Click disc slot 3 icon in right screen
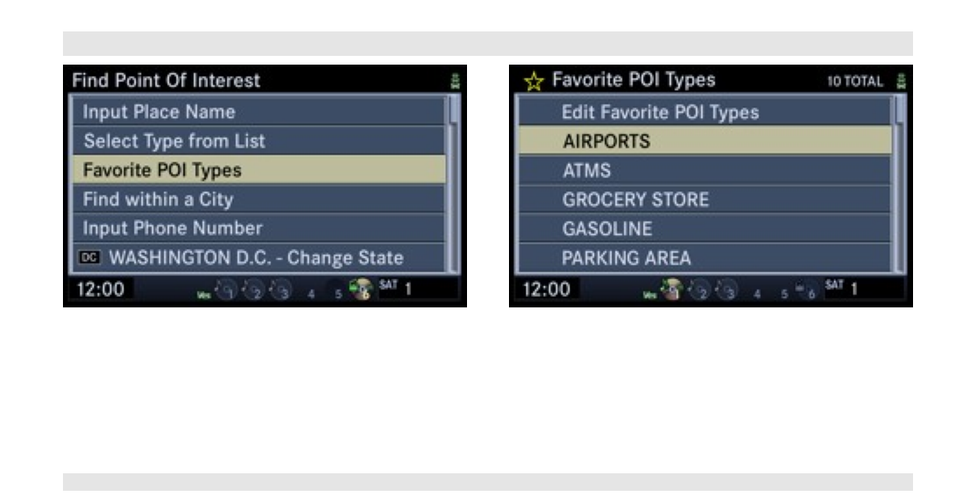 pos(727,290)
